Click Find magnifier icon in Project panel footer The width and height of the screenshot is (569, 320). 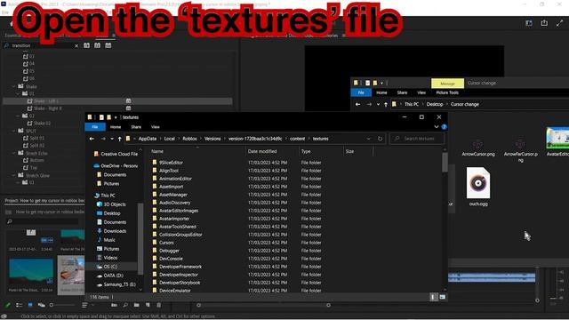tap(125, 305)
